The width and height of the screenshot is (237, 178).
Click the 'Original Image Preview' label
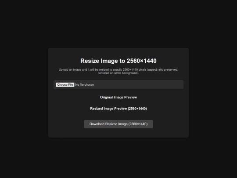[118, 97]
